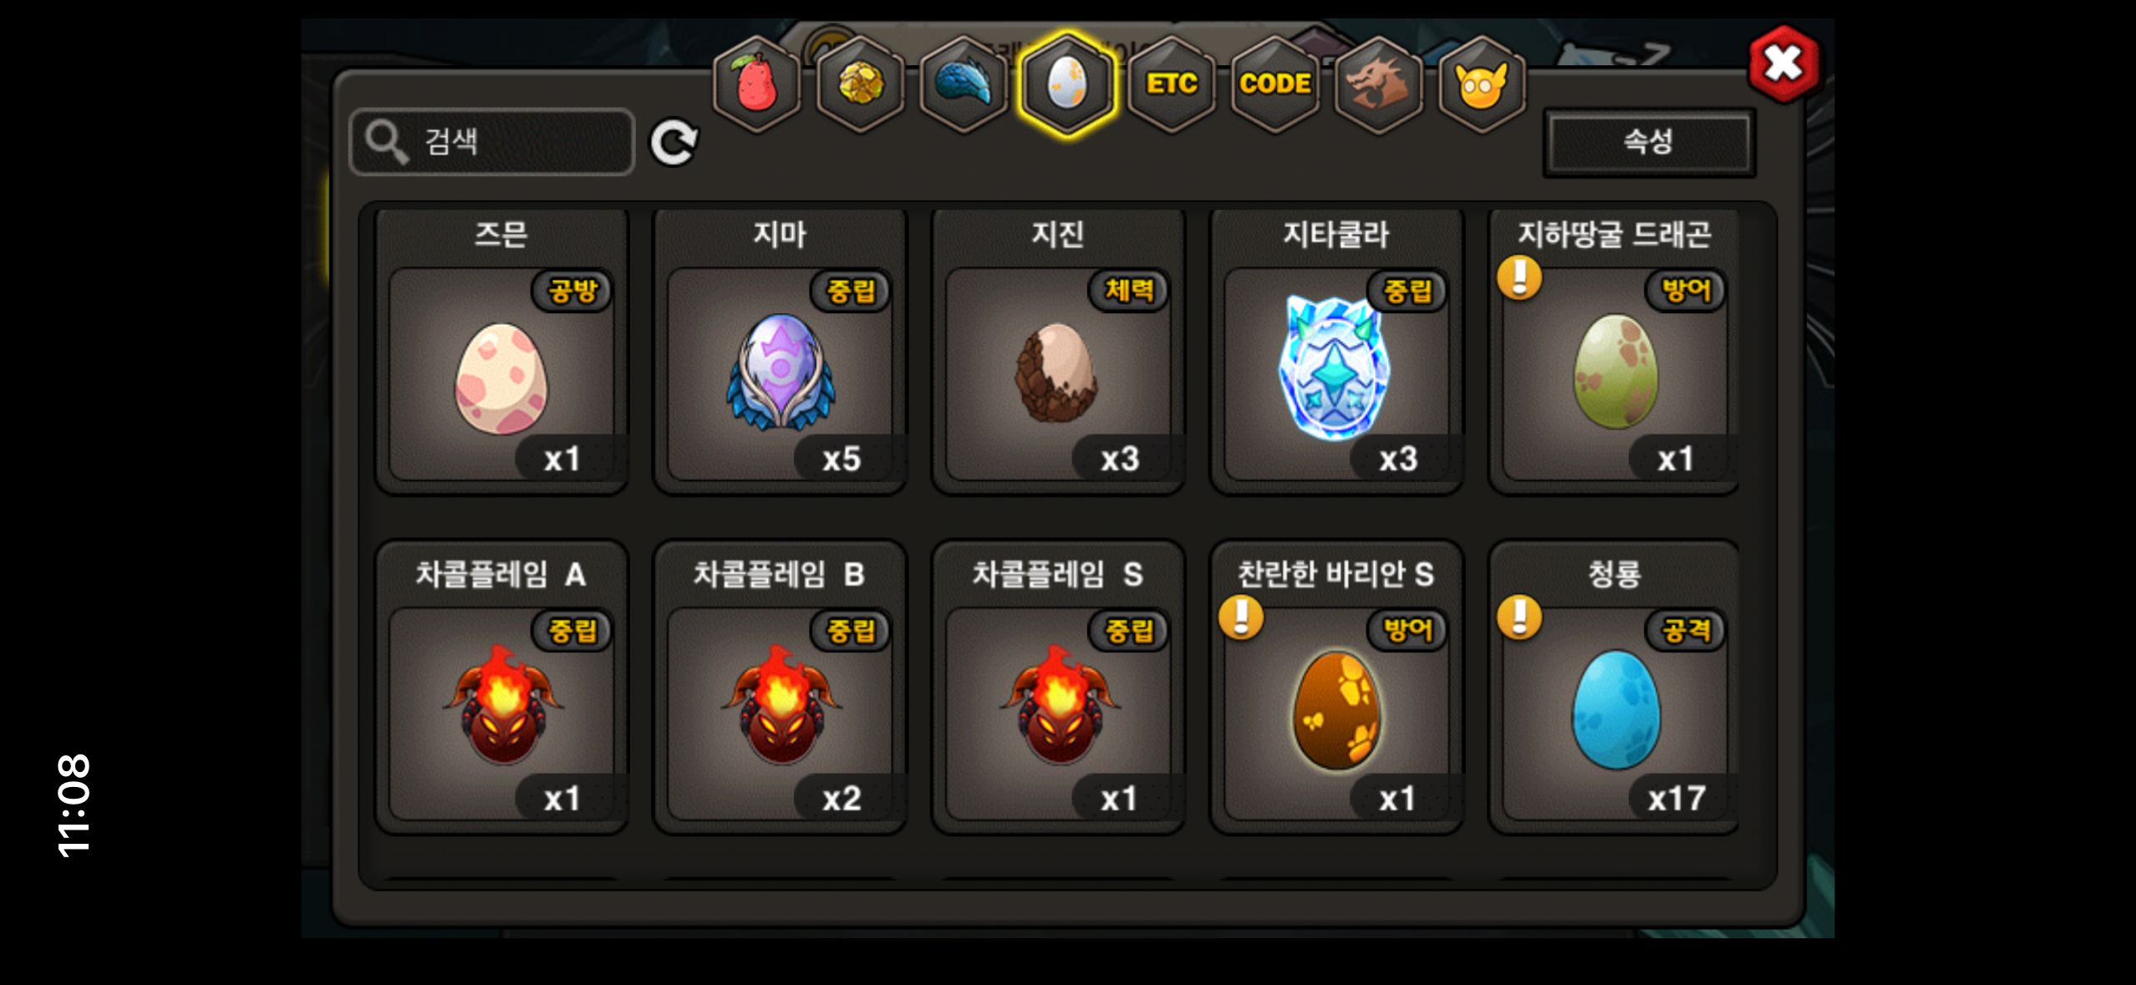Open the 속성 attribute filter button
Viewport: 2136px width, 985px height.
pyautogui.click(x=1649, y=142)
